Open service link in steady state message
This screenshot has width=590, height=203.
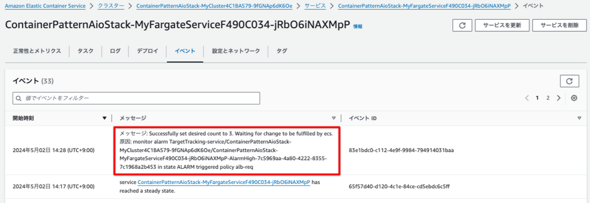tap(224, 182)
